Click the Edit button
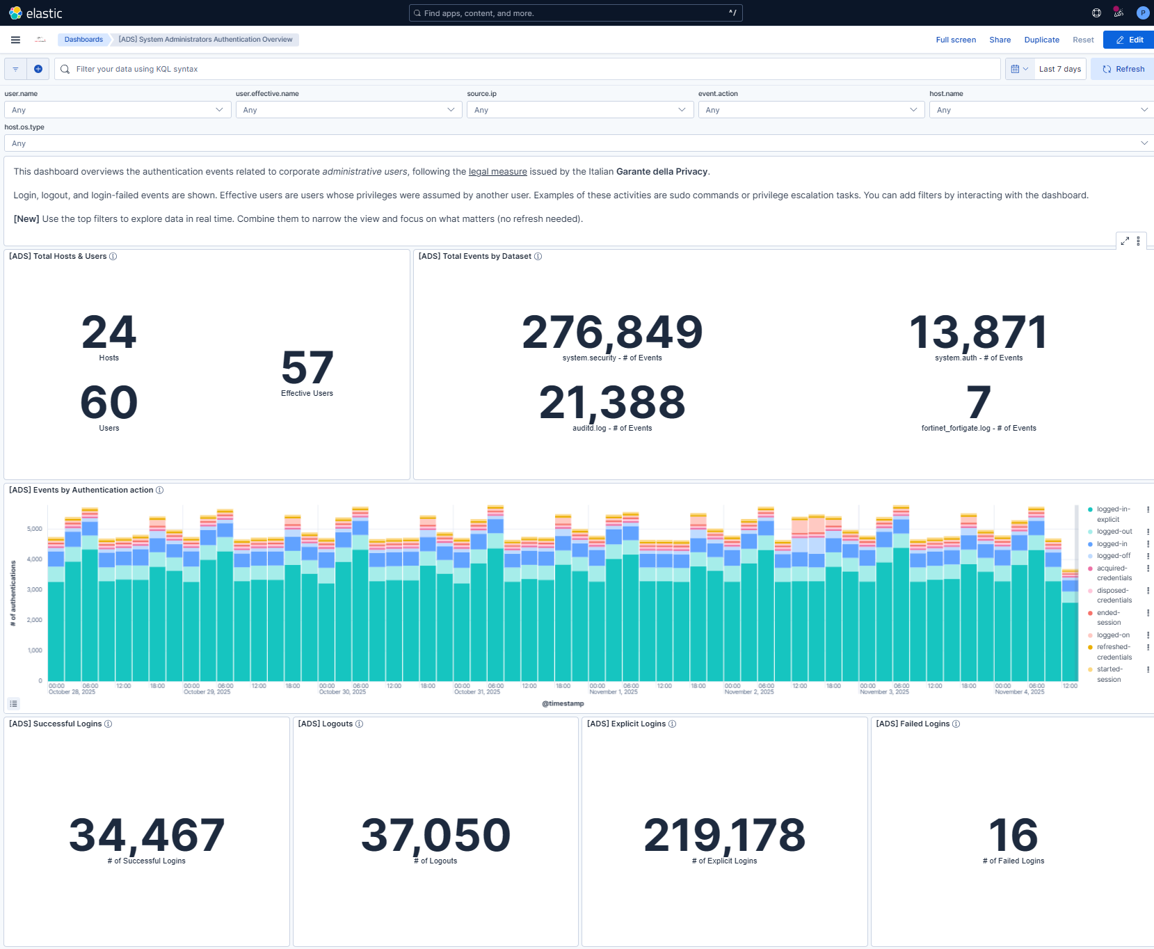The width and height of the screenshot is (1154, 949). click(1128, 40)
